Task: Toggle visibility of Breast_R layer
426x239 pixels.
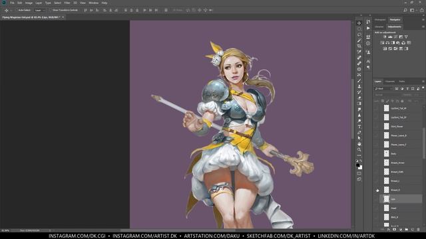Action: [377, 190]
